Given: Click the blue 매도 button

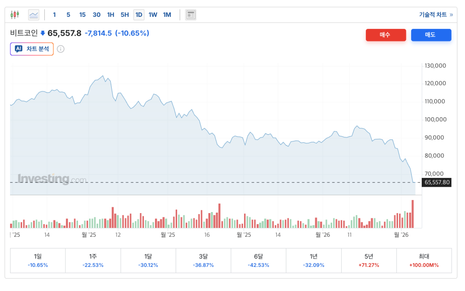Looking at the screenshot, I should coord(431,35).
